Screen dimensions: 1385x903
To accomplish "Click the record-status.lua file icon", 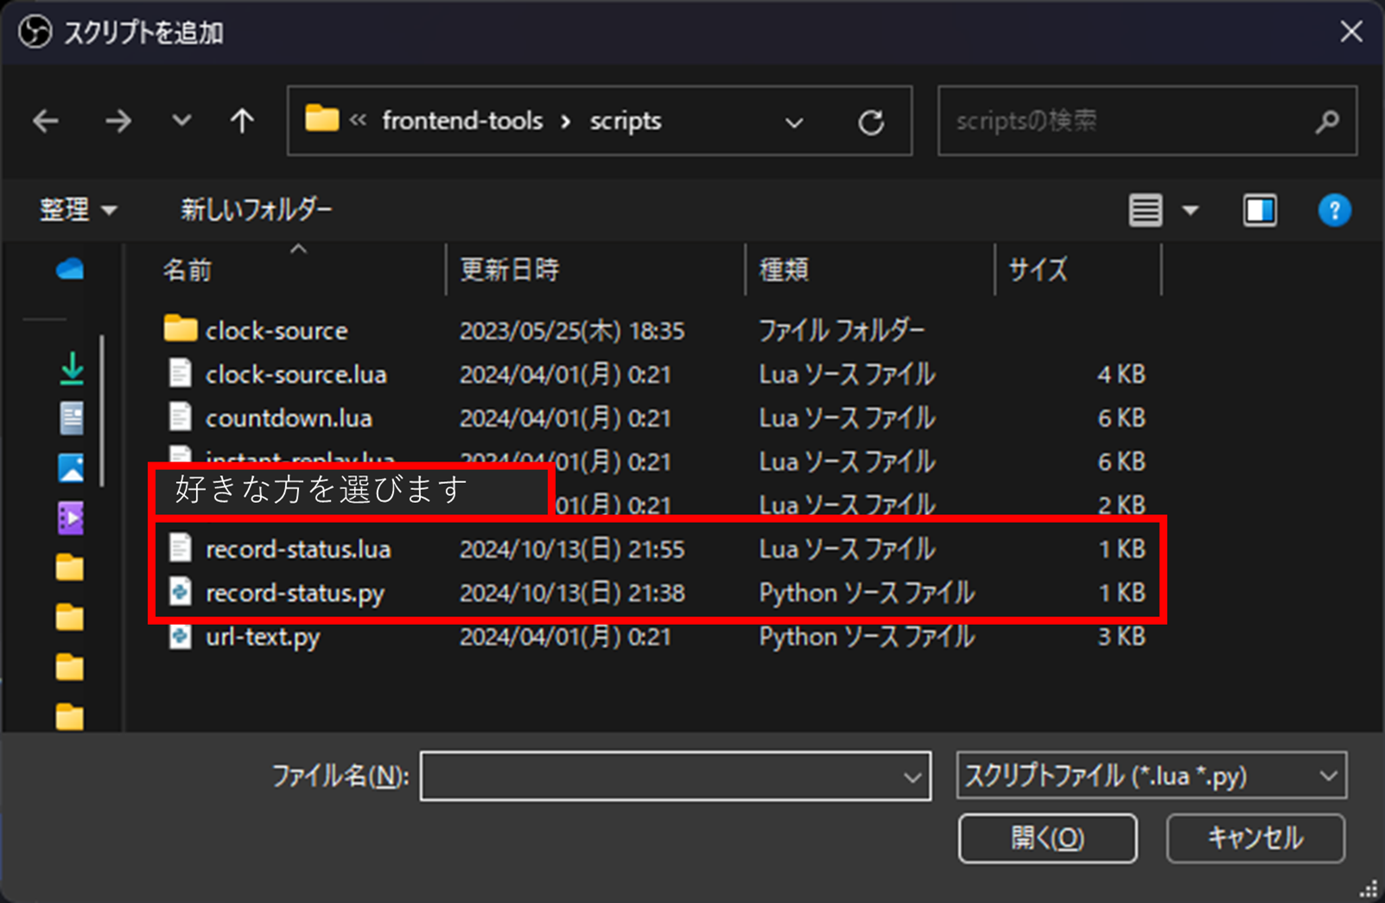I will (x=180, y=548).
